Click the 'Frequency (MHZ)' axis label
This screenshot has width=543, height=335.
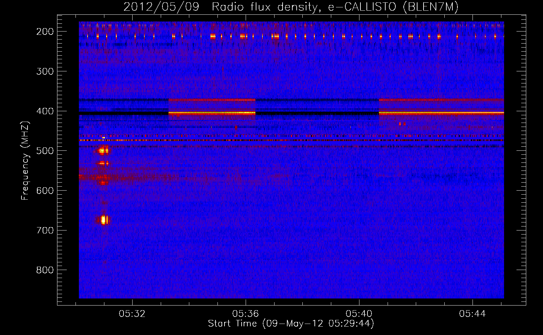click(26, 161)
